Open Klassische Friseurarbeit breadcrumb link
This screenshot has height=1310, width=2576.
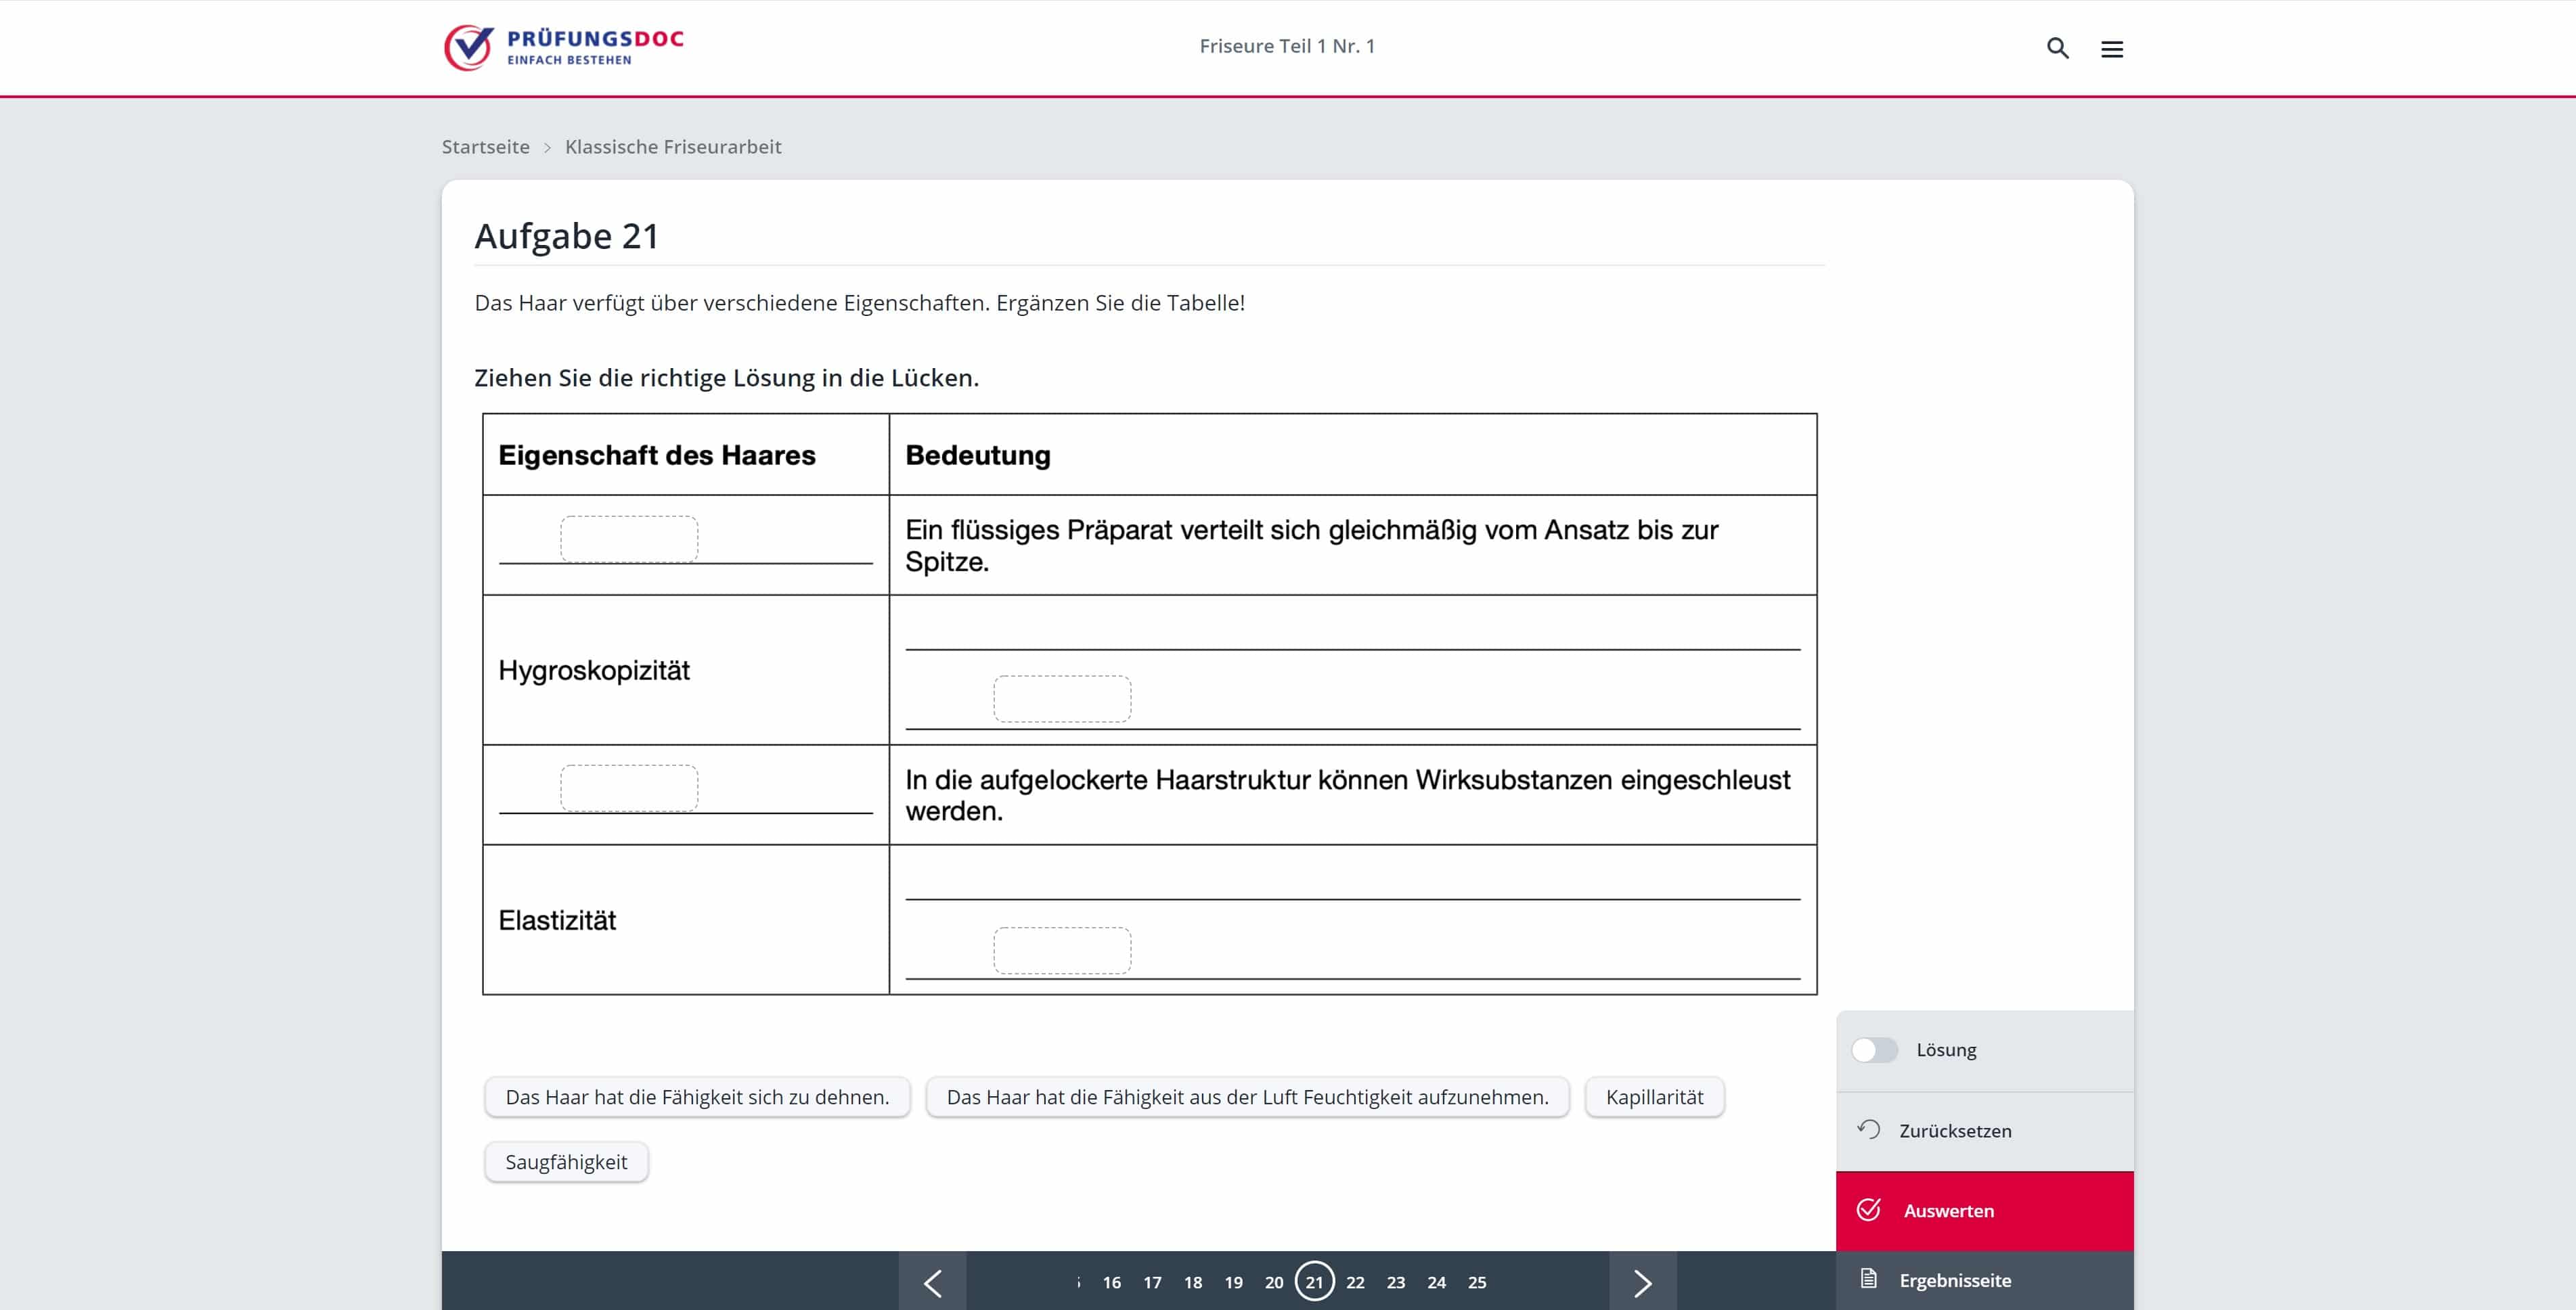pos(673,147)
